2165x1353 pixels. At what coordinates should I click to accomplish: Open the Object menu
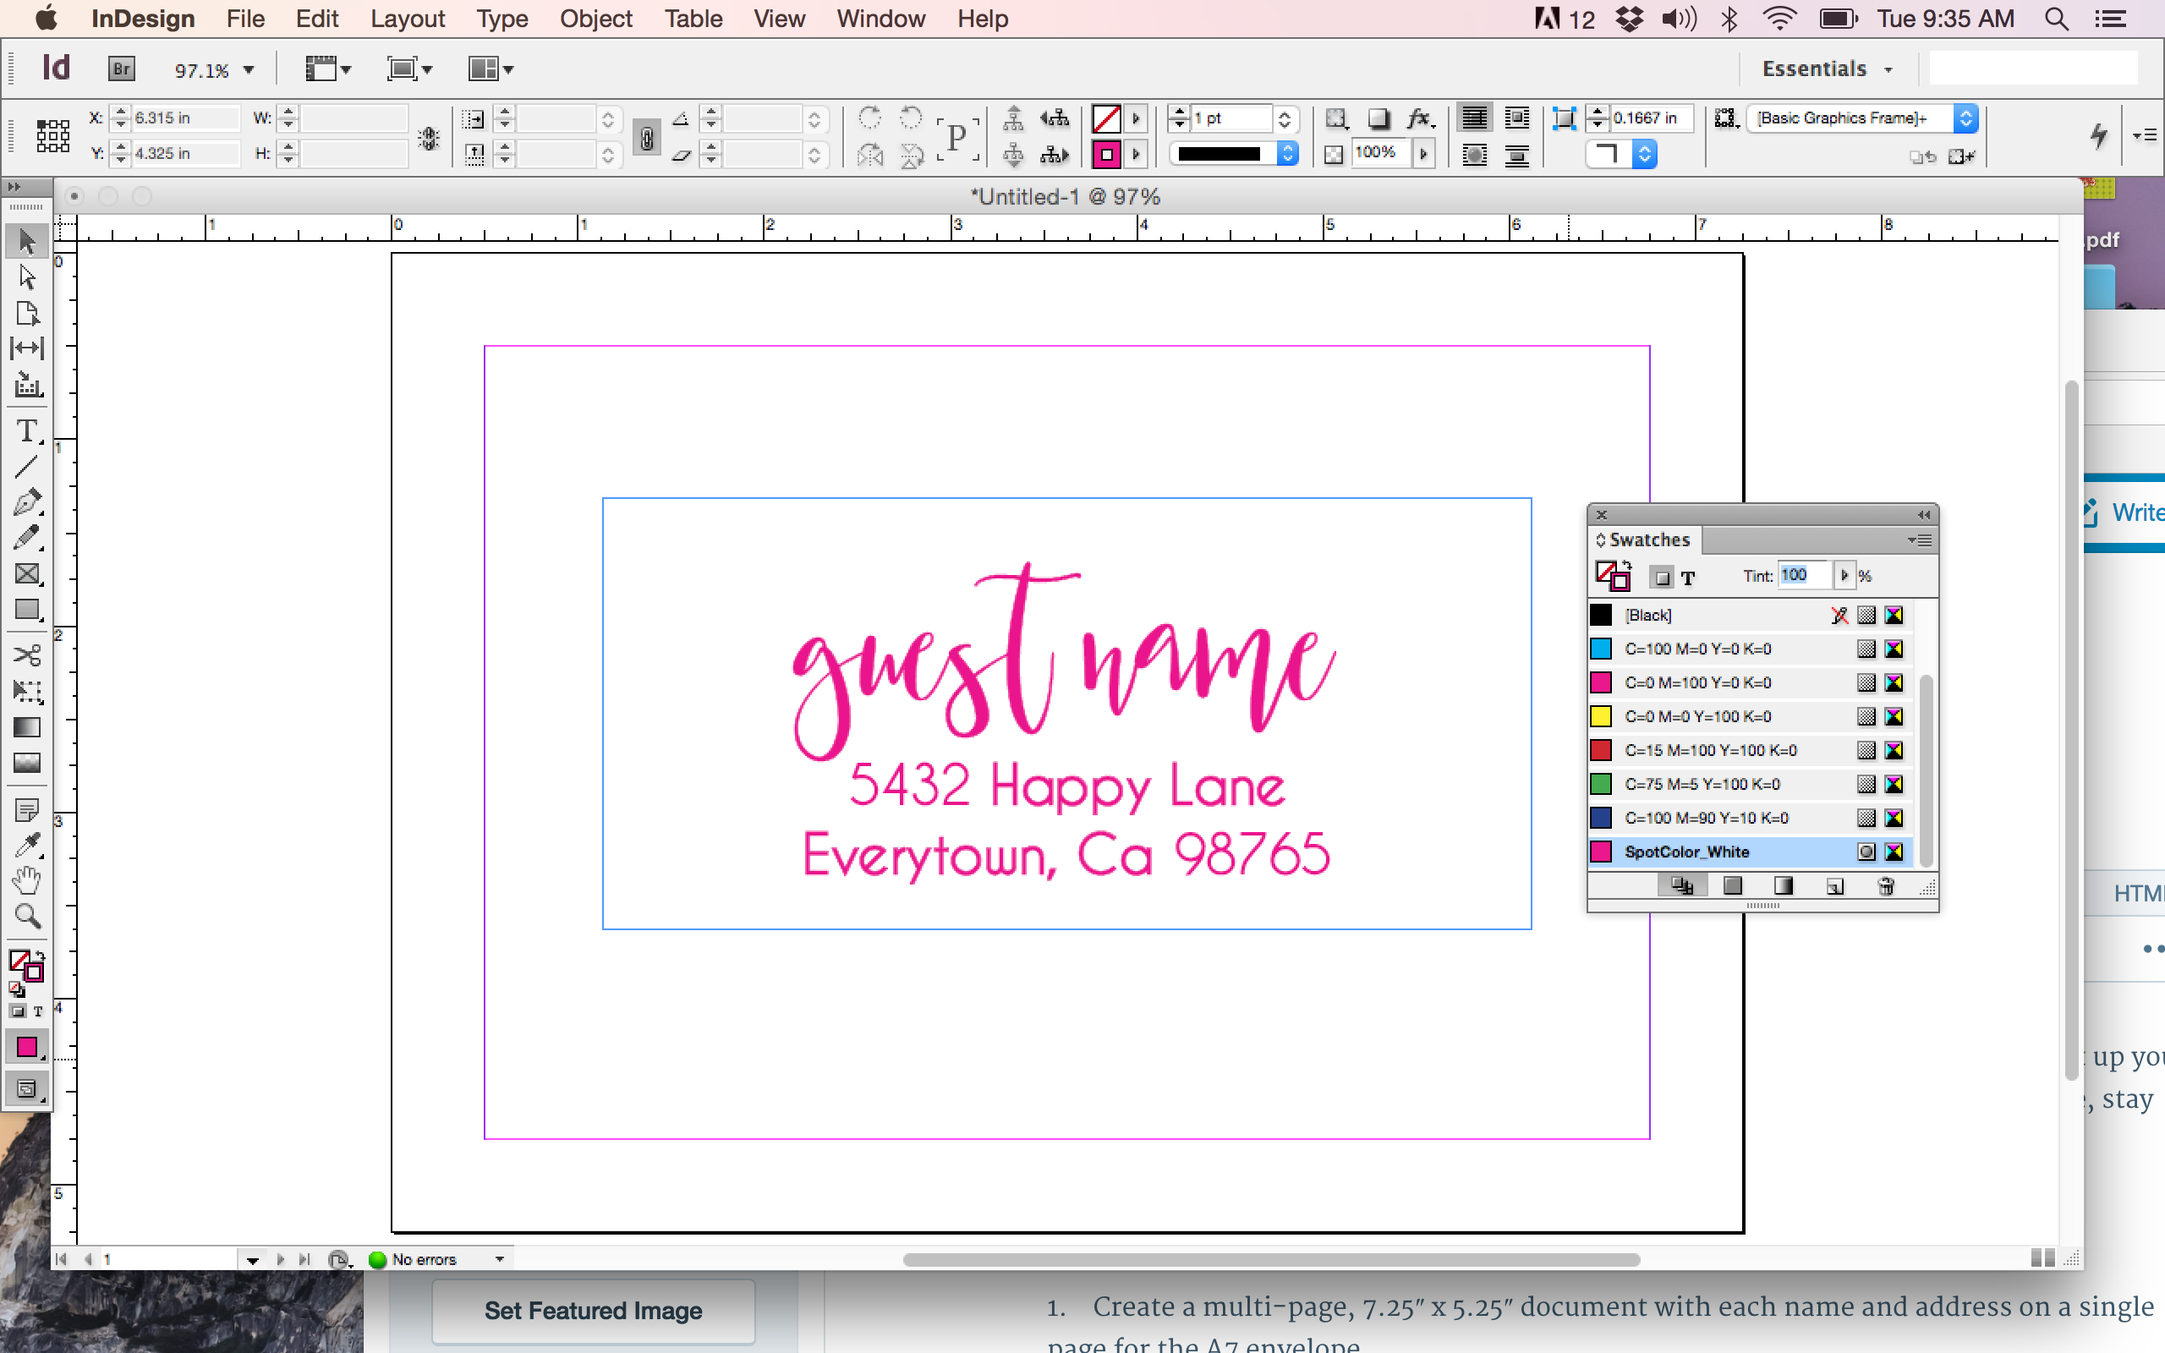click(596, 19)
